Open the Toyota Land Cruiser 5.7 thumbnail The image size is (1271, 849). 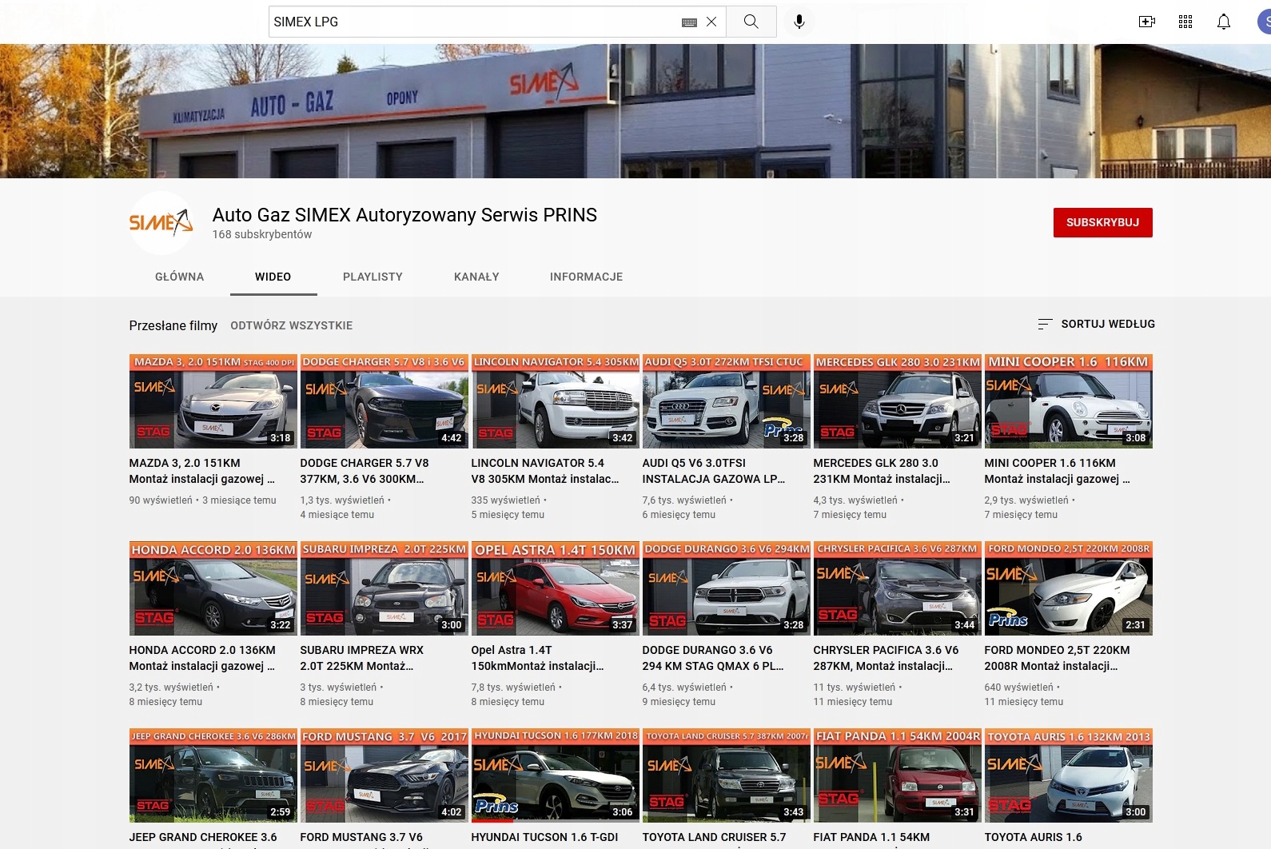click(x=727, y=775)
